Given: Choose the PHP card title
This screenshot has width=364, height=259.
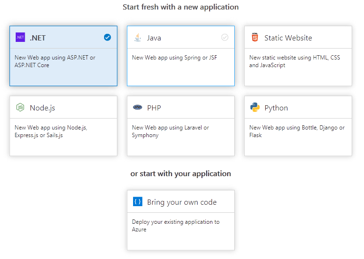Looking at the screenshot, I should [154, 108].
